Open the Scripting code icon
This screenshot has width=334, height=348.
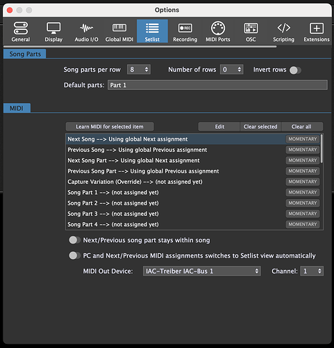[x=283, y=28]
